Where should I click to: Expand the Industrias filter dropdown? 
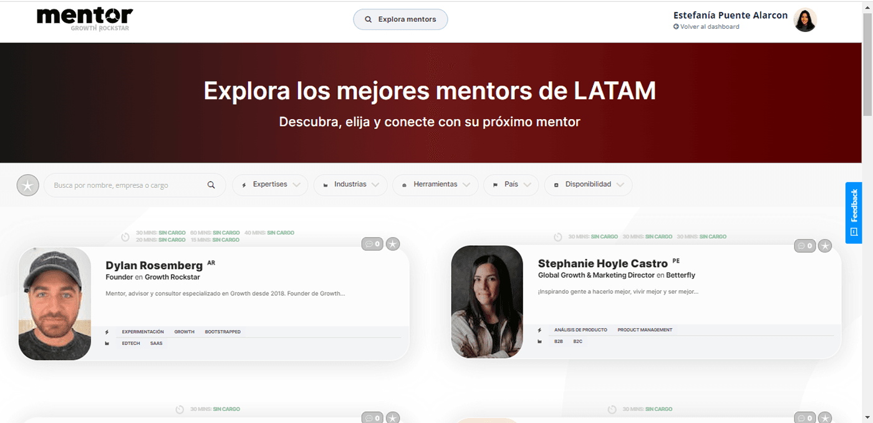point(350,185)
